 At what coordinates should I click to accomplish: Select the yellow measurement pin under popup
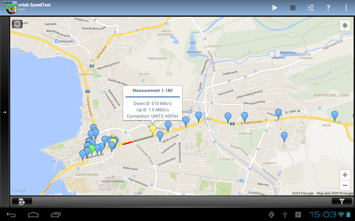click(153, 130)
